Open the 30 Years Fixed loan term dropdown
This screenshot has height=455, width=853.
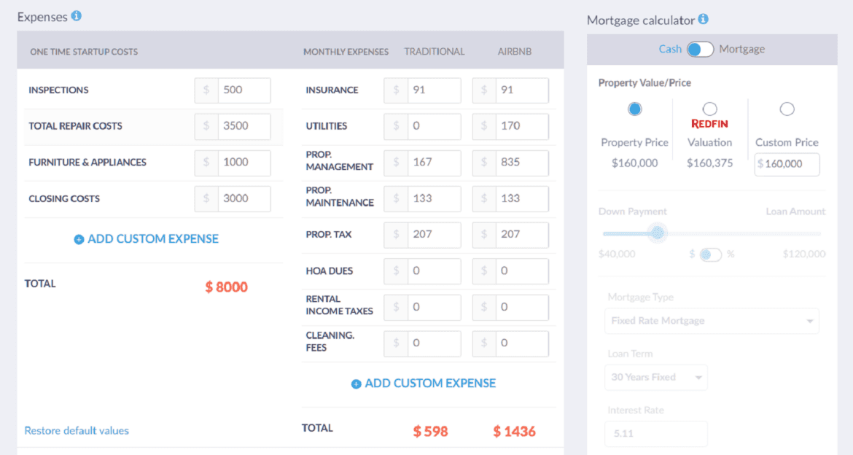pyautogui.click(x=655, y=377)
